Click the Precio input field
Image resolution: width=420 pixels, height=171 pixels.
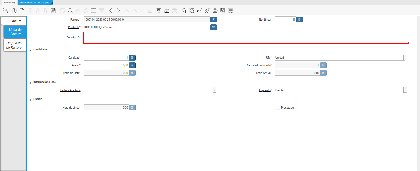[x=106, y=65]
